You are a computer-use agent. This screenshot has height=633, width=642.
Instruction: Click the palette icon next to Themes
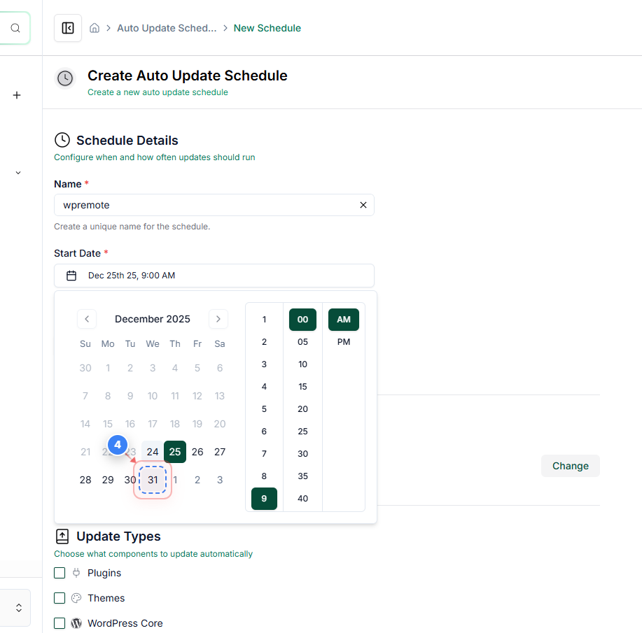[x=78, y=598]
